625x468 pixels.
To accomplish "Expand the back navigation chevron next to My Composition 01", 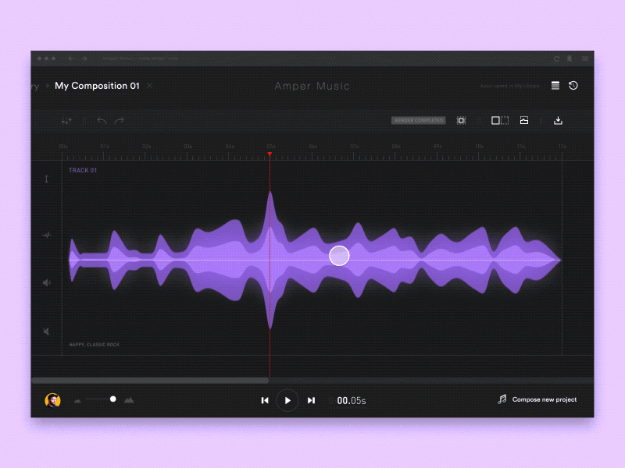I will pos(48,86).
